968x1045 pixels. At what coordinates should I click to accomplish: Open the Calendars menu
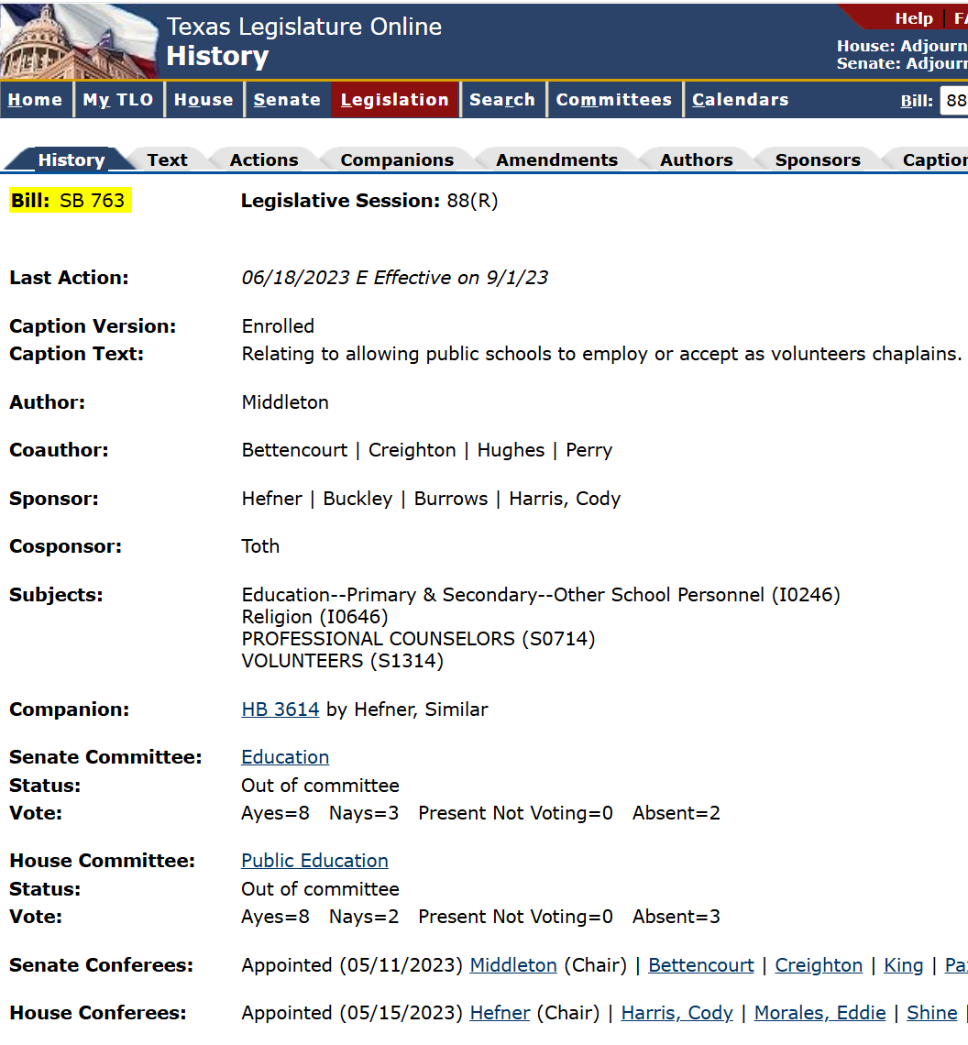pyautogui.click(x=740, y=99)
